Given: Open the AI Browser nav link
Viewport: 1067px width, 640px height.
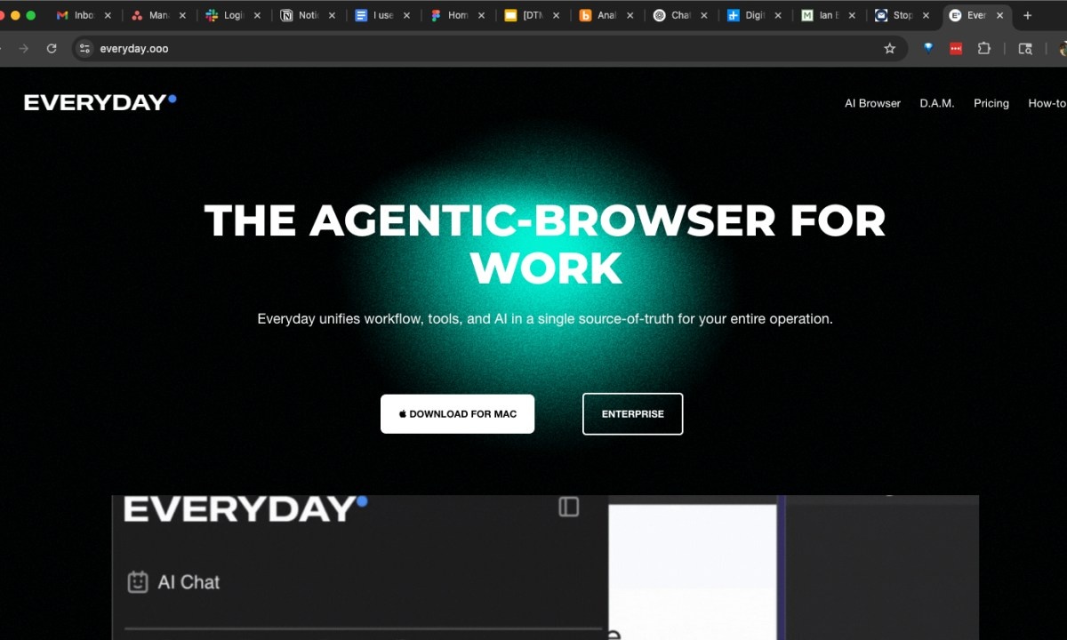Looking at the screenshot, I should click(x=872, y=103).
